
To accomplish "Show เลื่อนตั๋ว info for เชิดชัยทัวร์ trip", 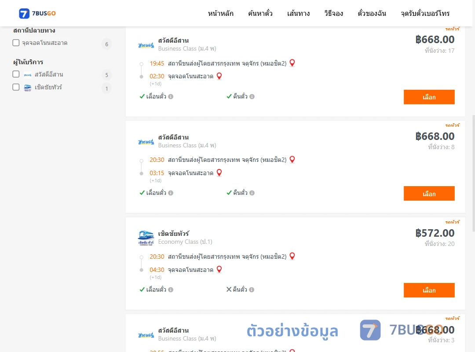I will click(x=171, y=290).
